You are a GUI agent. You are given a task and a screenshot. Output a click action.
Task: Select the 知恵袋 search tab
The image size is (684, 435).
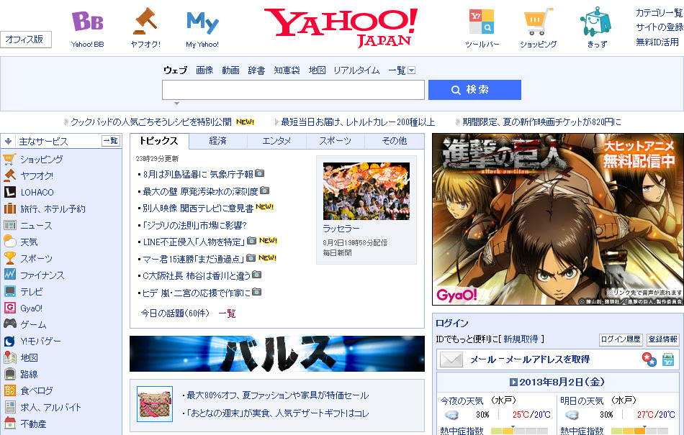(x=287, y=70)
